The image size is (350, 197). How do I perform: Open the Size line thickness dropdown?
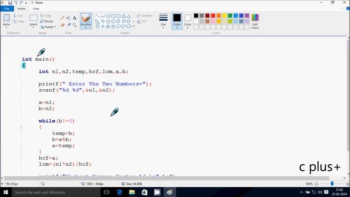[x=163, y=21]
